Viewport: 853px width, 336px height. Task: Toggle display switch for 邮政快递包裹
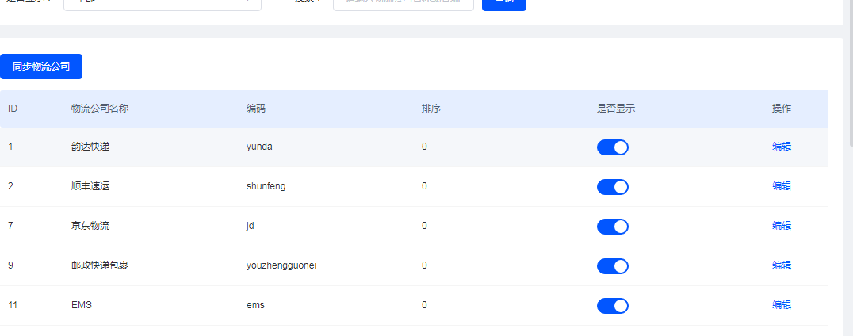[613, 266]
